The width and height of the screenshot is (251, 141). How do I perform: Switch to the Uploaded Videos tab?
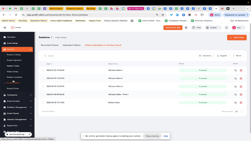pos(72,45)
